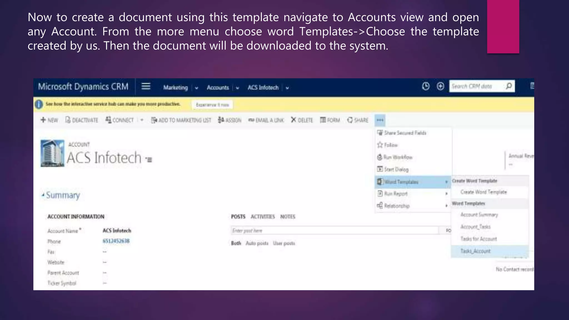This screenshot has height=320, width=569.
Task: Expand the Accounts dropdown arrow
Action: [x=238, y=88]
